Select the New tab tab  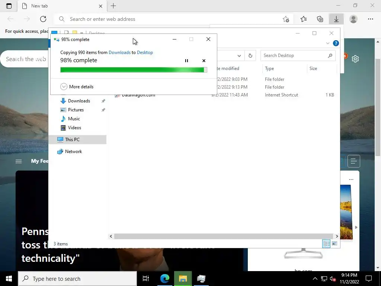62,6
